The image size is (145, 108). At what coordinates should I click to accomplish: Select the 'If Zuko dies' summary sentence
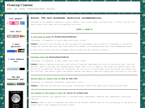pyautogui.click(x=70, y=50)
